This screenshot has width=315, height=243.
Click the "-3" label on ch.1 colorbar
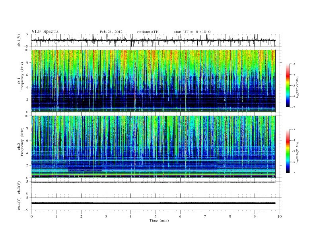294,64
